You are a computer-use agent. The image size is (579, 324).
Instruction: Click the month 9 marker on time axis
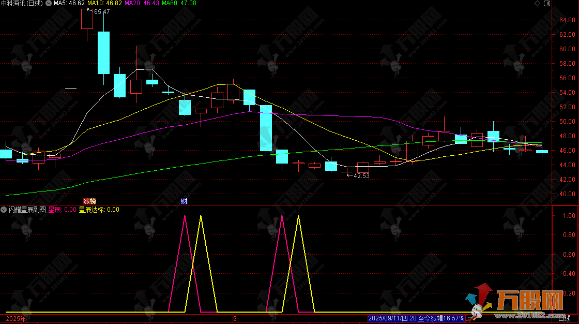point(235,319)
